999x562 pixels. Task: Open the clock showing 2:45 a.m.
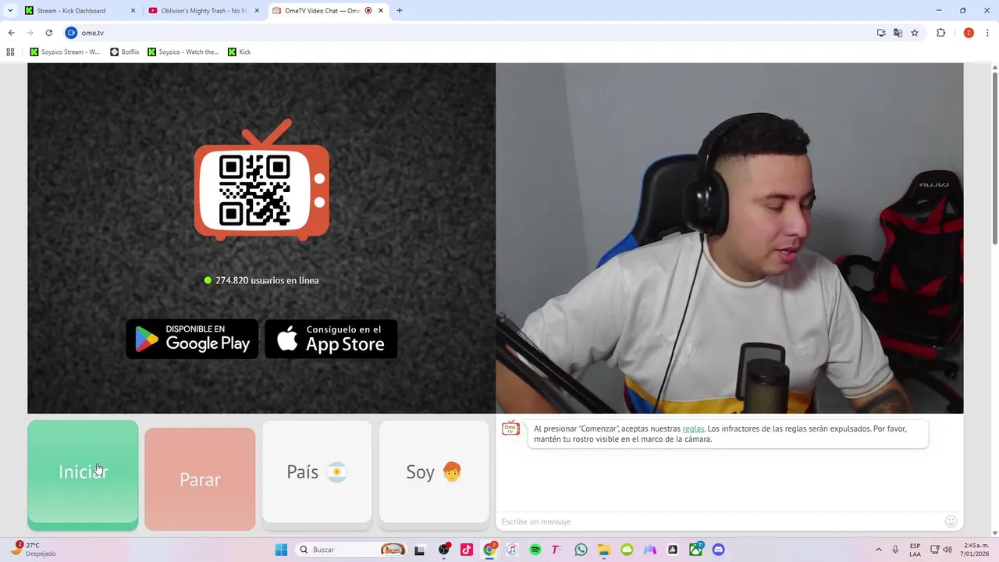976,550
